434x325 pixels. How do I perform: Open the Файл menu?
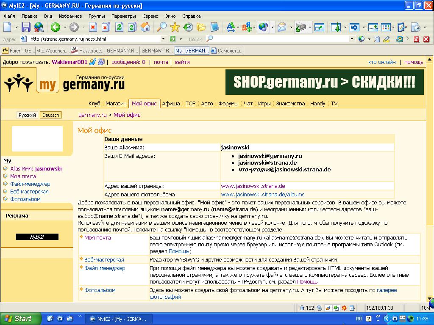10,16
